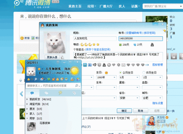Click the black penguin service icon in profile icon row

[104, 65]
